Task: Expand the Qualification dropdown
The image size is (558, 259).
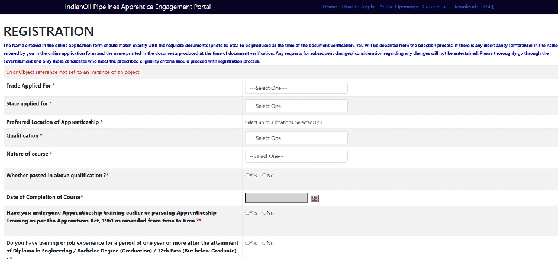Action: pyautogui.click(x=296, y=138)
